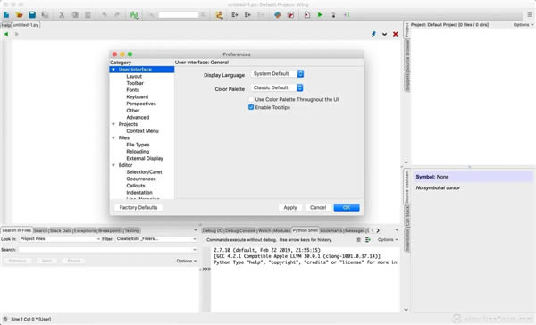Select Keyboard in the category list
Viewport: 536px width, 325px height.
coord(137,96)
